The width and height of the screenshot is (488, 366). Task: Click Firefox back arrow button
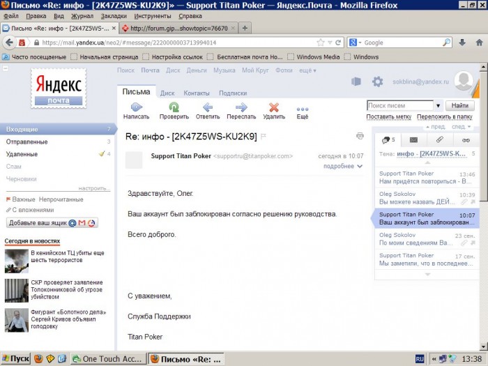point(9,43)
